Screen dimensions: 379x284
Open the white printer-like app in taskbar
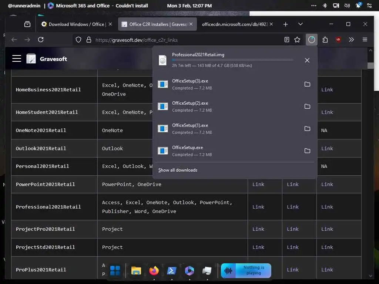[207, 271]
